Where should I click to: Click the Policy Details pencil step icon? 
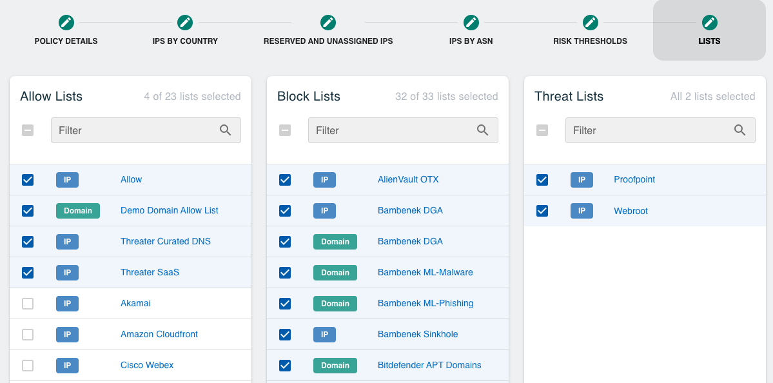(x=66, y=22)
